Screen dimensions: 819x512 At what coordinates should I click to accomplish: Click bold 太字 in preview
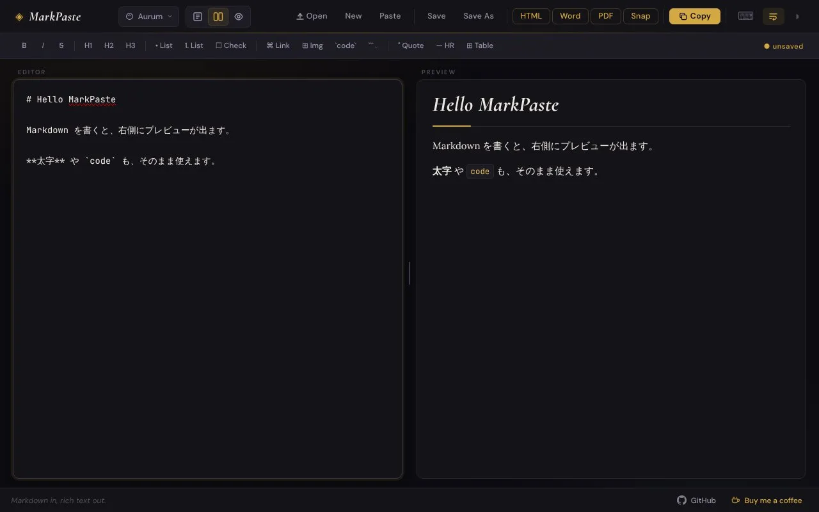pos(442,171)
